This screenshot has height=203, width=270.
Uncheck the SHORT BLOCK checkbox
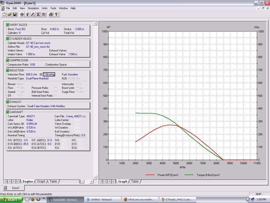8,25
